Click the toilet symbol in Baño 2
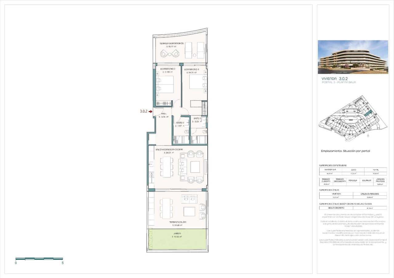Image resolution: width=394 pixels, height=278 pixels. pos(187,132)
